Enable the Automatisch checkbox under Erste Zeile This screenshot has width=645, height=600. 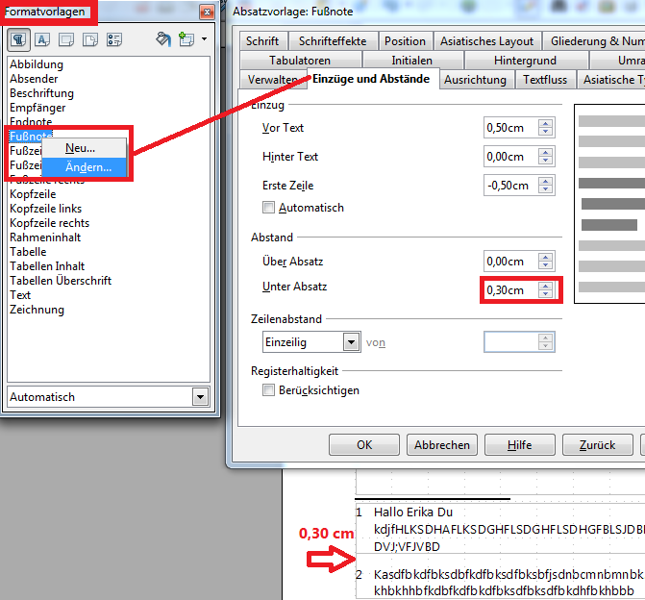point(269,208)
